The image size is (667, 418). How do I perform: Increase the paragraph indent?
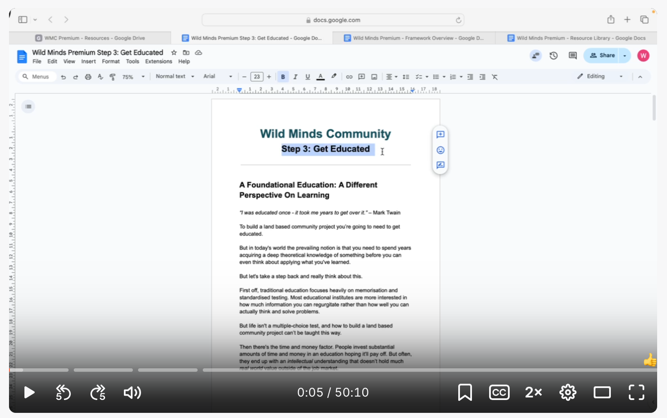click(482, 77)
